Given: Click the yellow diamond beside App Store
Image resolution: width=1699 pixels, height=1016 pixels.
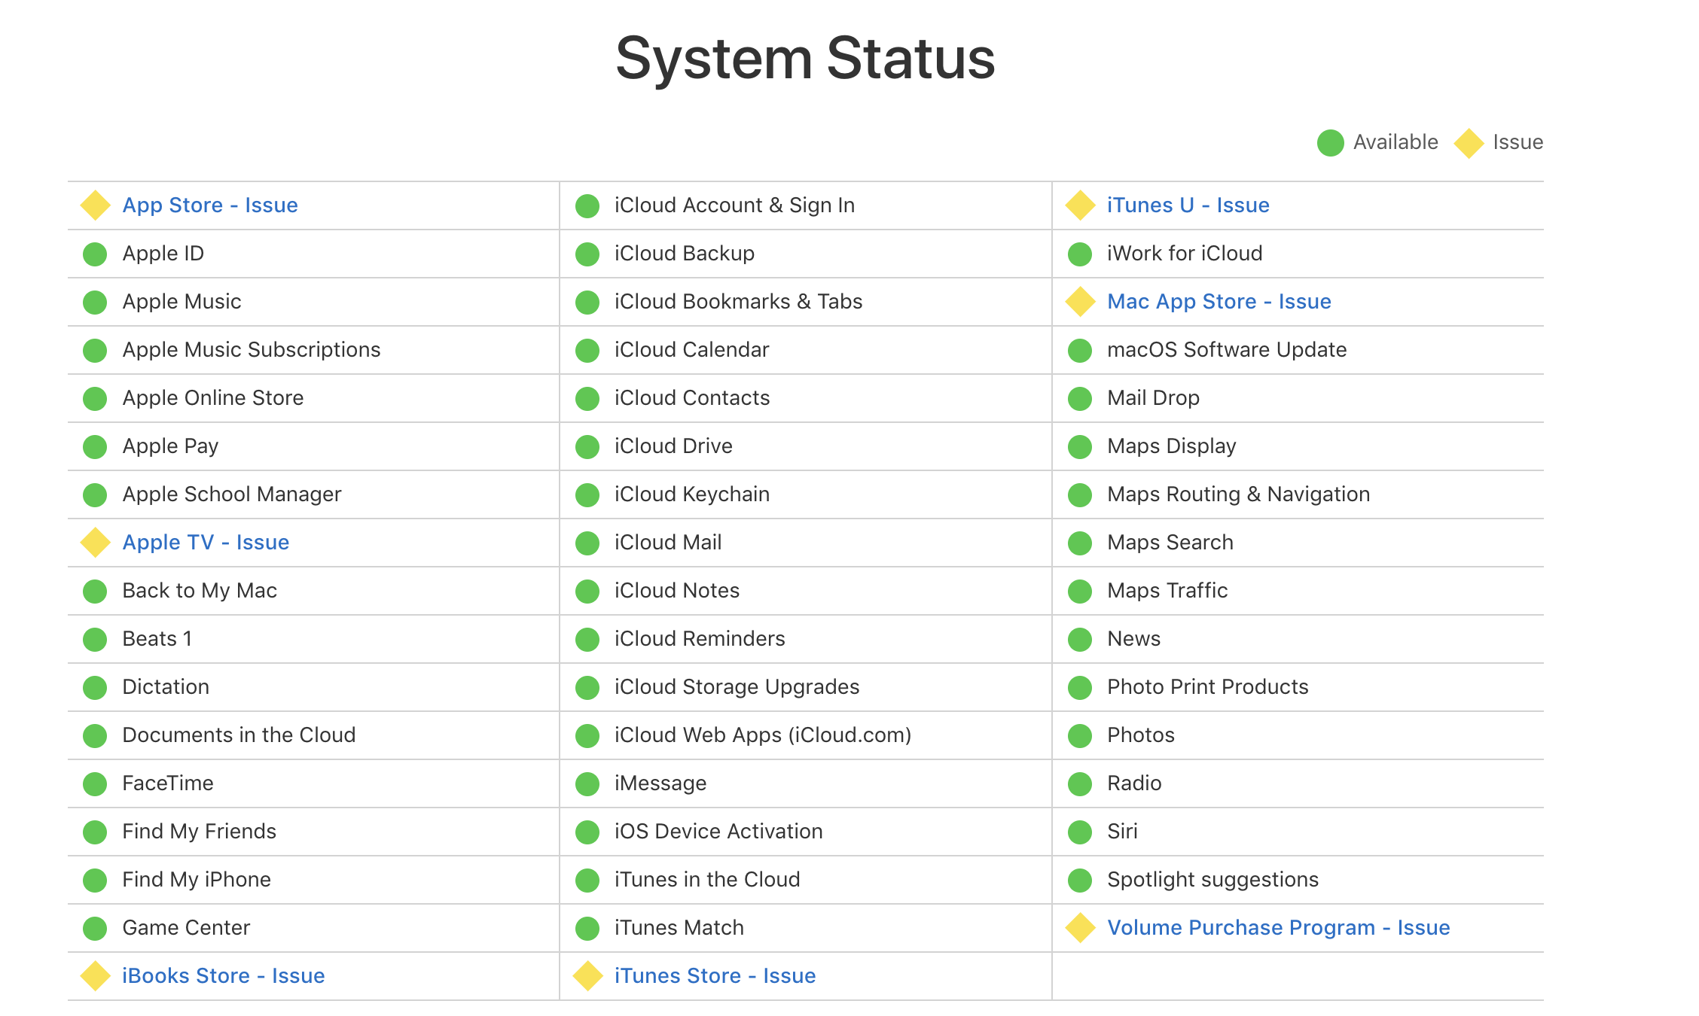Looking at the screenshot, I should point(96,205).
